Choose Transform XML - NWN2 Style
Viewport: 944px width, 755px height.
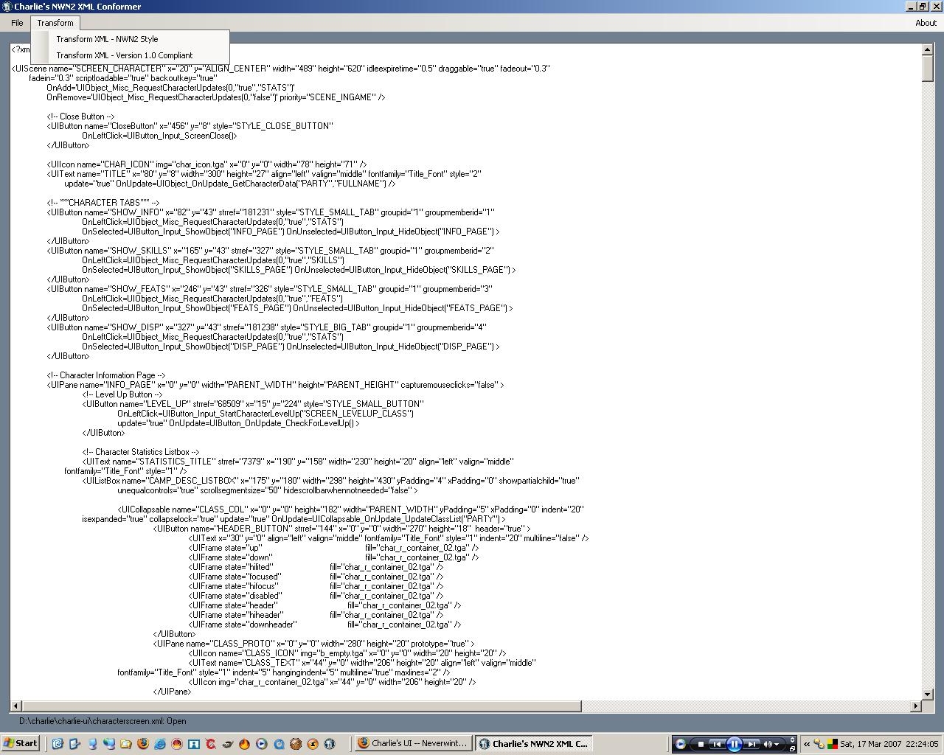pos(107,39)
